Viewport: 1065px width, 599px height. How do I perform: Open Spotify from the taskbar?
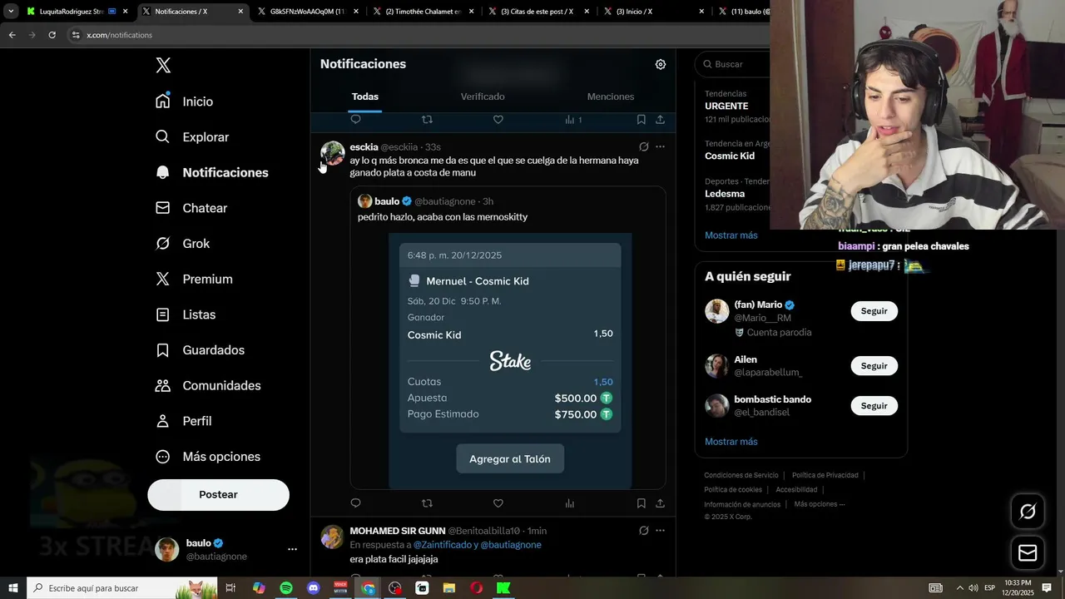pyautogui.click(x=285, y=588)
